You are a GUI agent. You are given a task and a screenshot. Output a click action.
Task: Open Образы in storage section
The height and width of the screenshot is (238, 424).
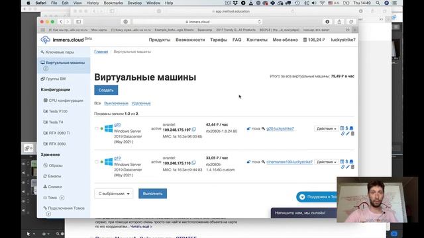tap(53, 165)
